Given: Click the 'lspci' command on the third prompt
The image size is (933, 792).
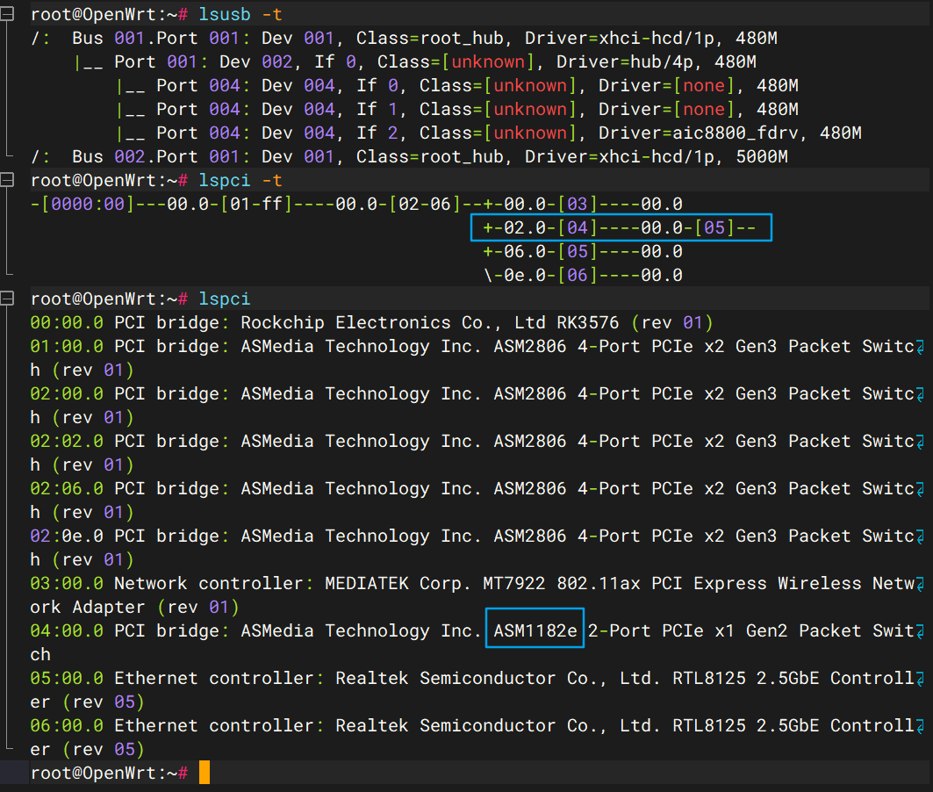Looking at the screenshot, I should (x=225, y=299).
